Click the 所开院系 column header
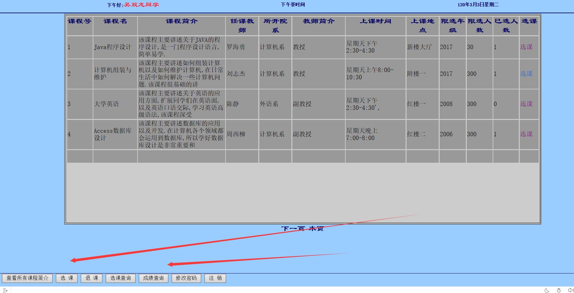This screenshot has width=574, height=293. pyautogui.click(x=275, y=25)
